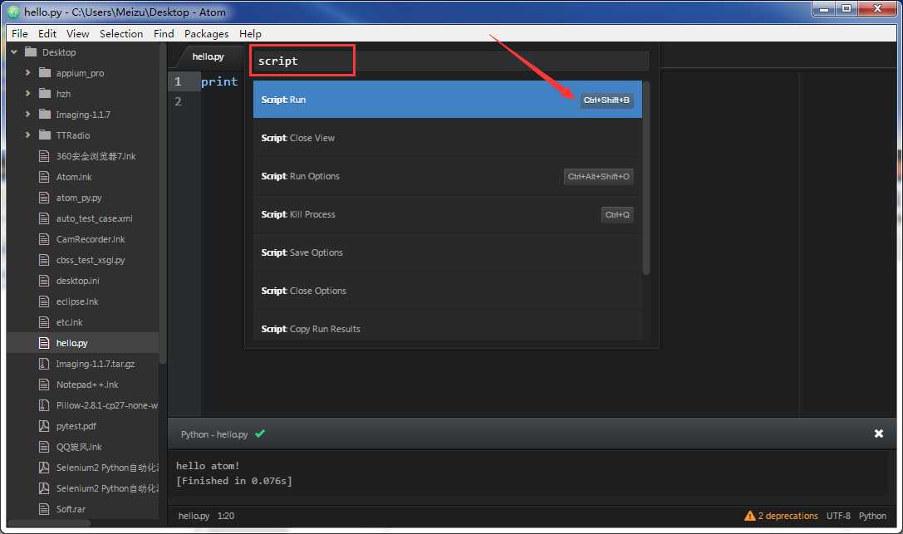Open the Edit menu
The height and width of the screenshot is (534, 903).
click(47, 33)
